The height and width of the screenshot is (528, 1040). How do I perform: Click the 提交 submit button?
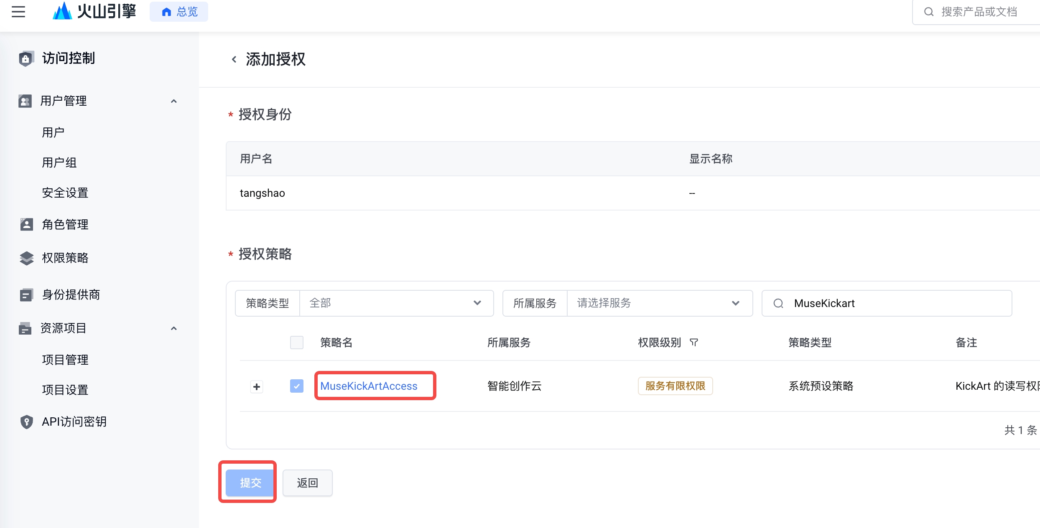point(250,483)
